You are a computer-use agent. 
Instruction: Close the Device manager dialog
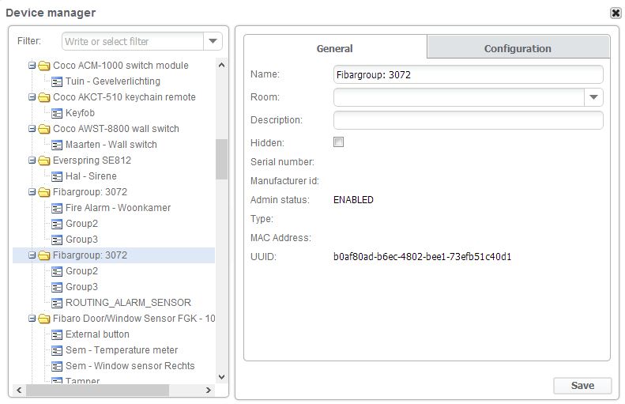(x=616, y=13)
